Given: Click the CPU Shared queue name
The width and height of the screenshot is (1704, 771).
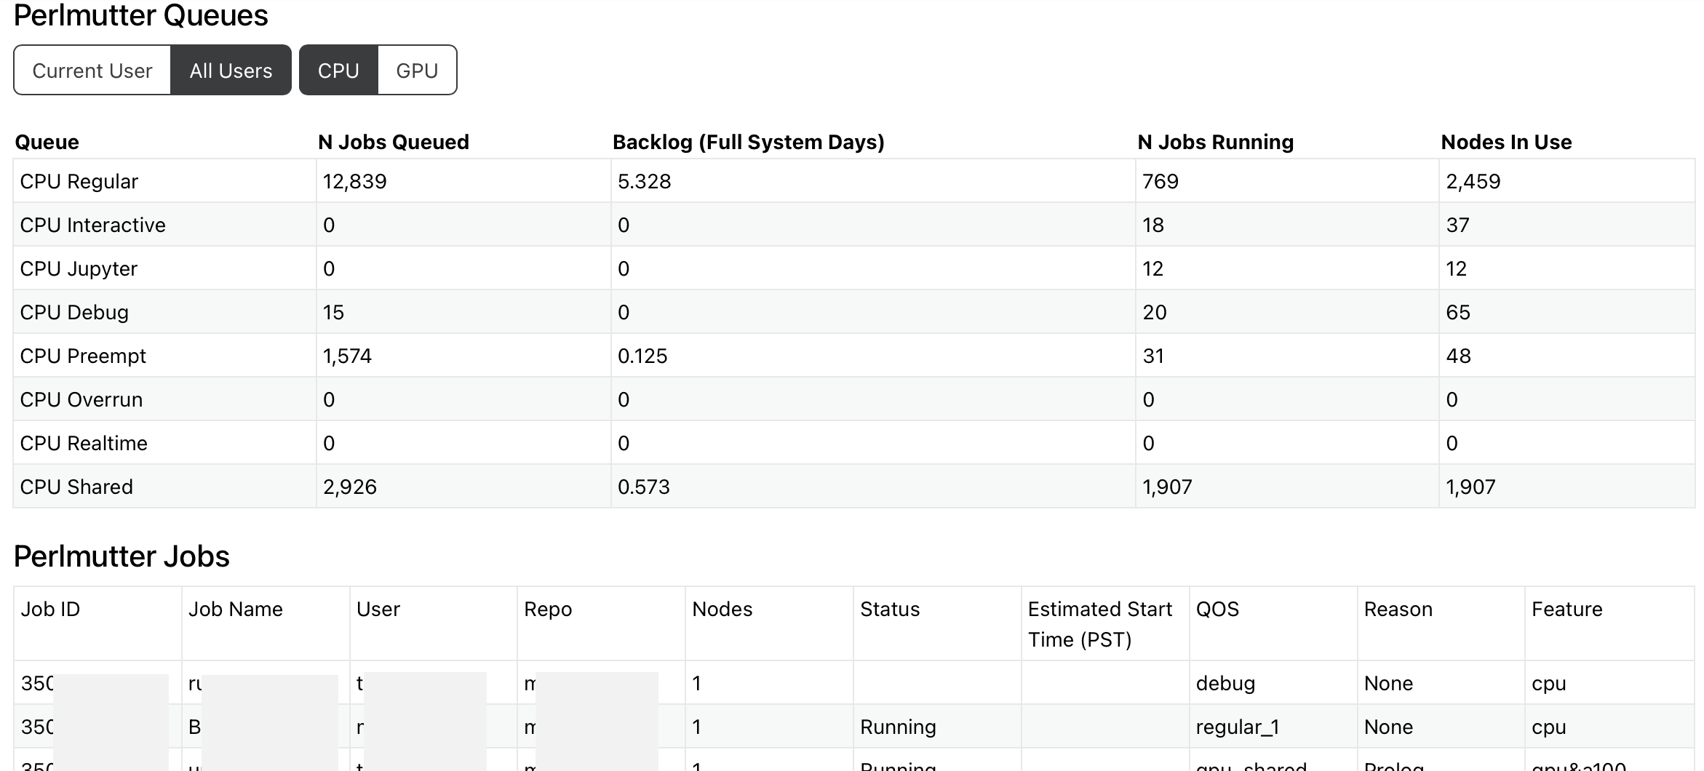Looking at the screenshot, I should [76, 487].
